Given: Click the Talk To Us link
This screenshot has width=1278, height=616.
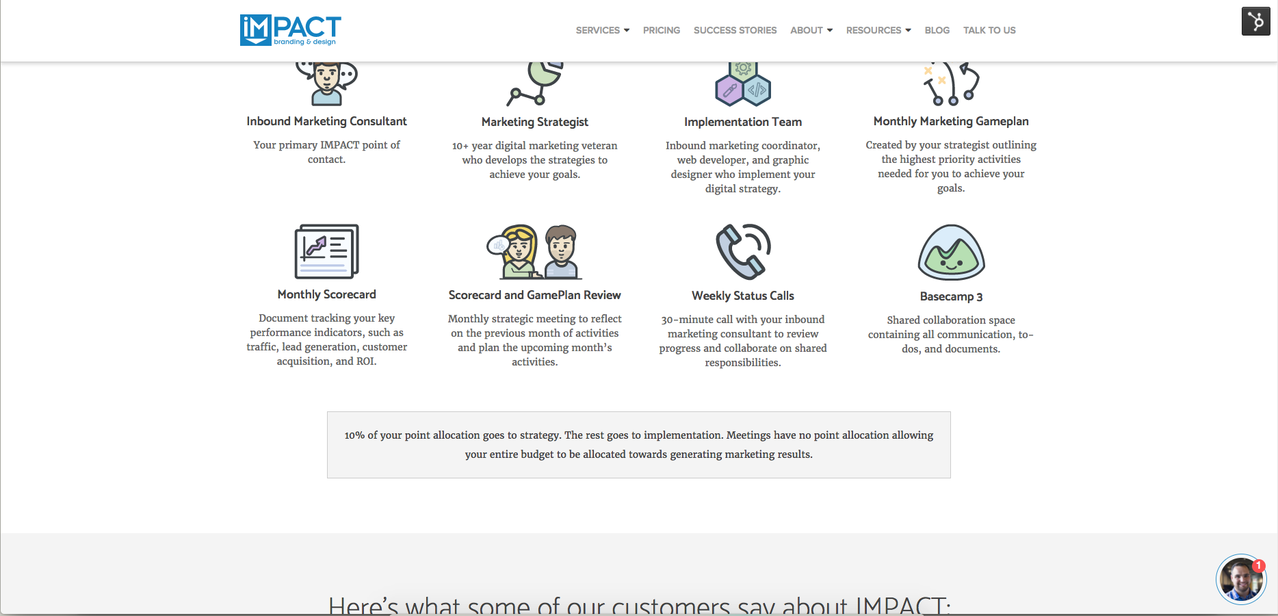Looking at the screenshot, I should (x=989, y=30).
